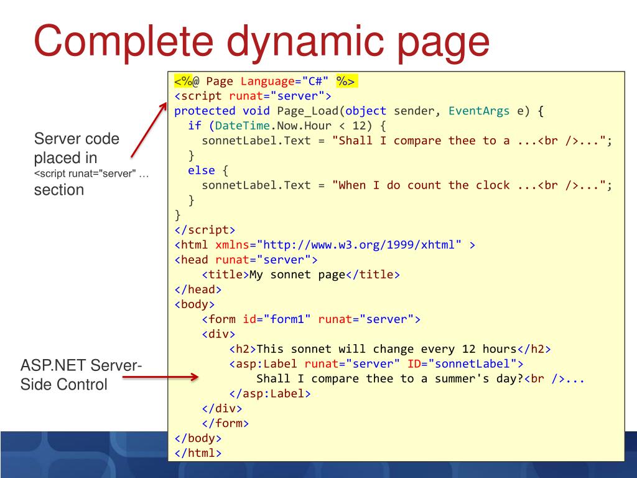Click the closing "</html>" tag
Screen dimensions: 637x478
pos(198,453)
